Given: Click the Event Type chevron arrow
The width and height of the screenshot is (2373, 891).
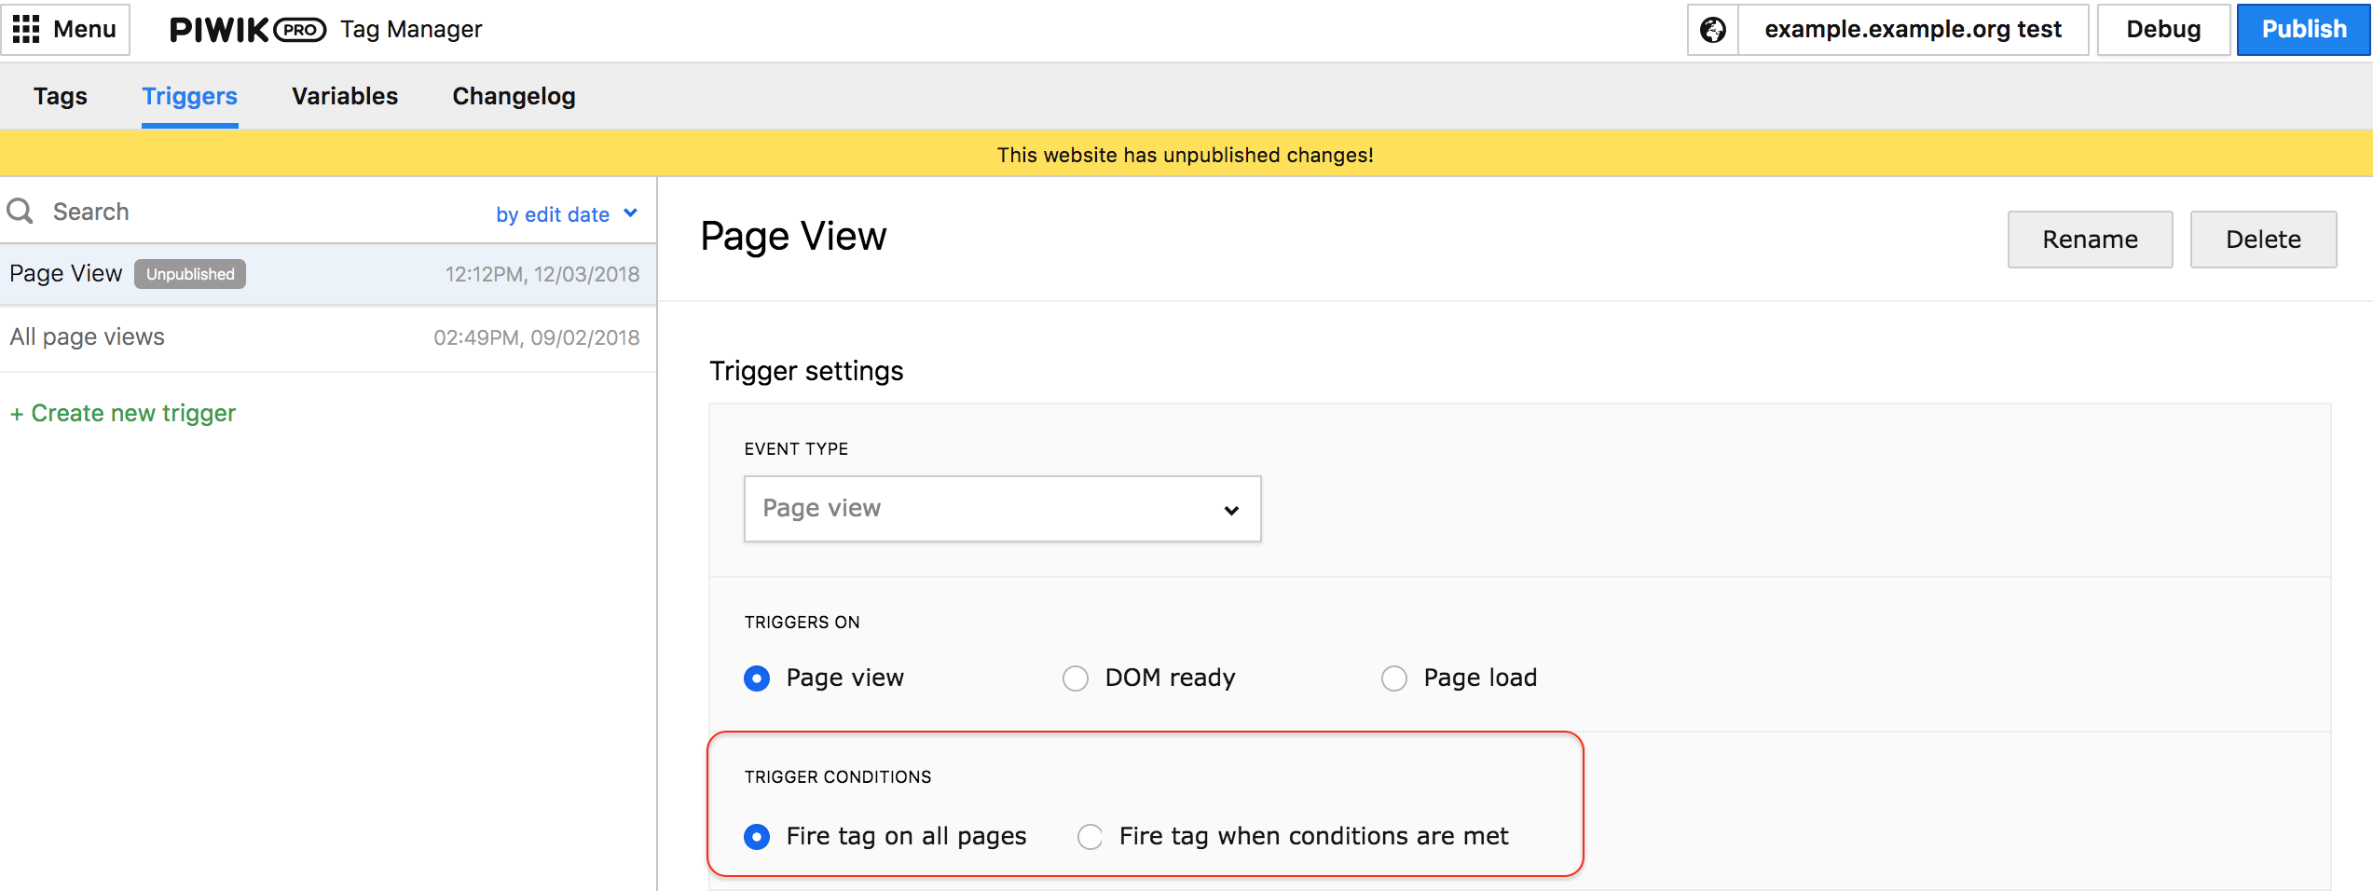Looking at the screenshot, I should coord(1231,510).
